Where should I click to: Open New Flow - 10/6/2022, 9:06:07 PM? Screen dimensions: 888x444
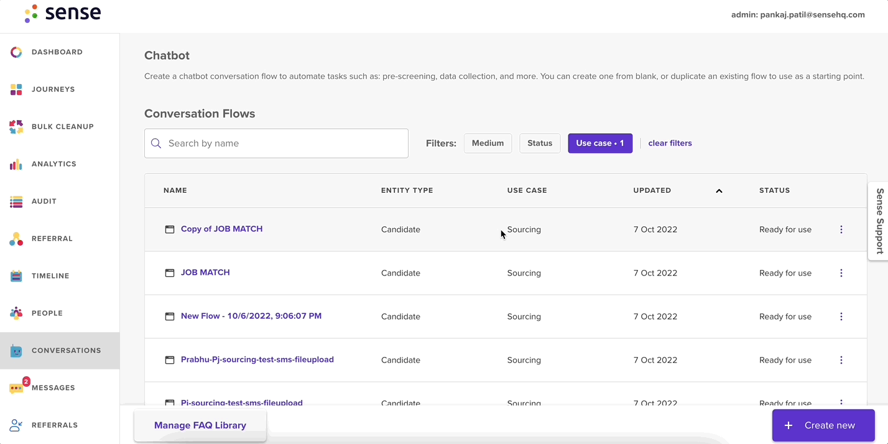click(x=251, y=316)
